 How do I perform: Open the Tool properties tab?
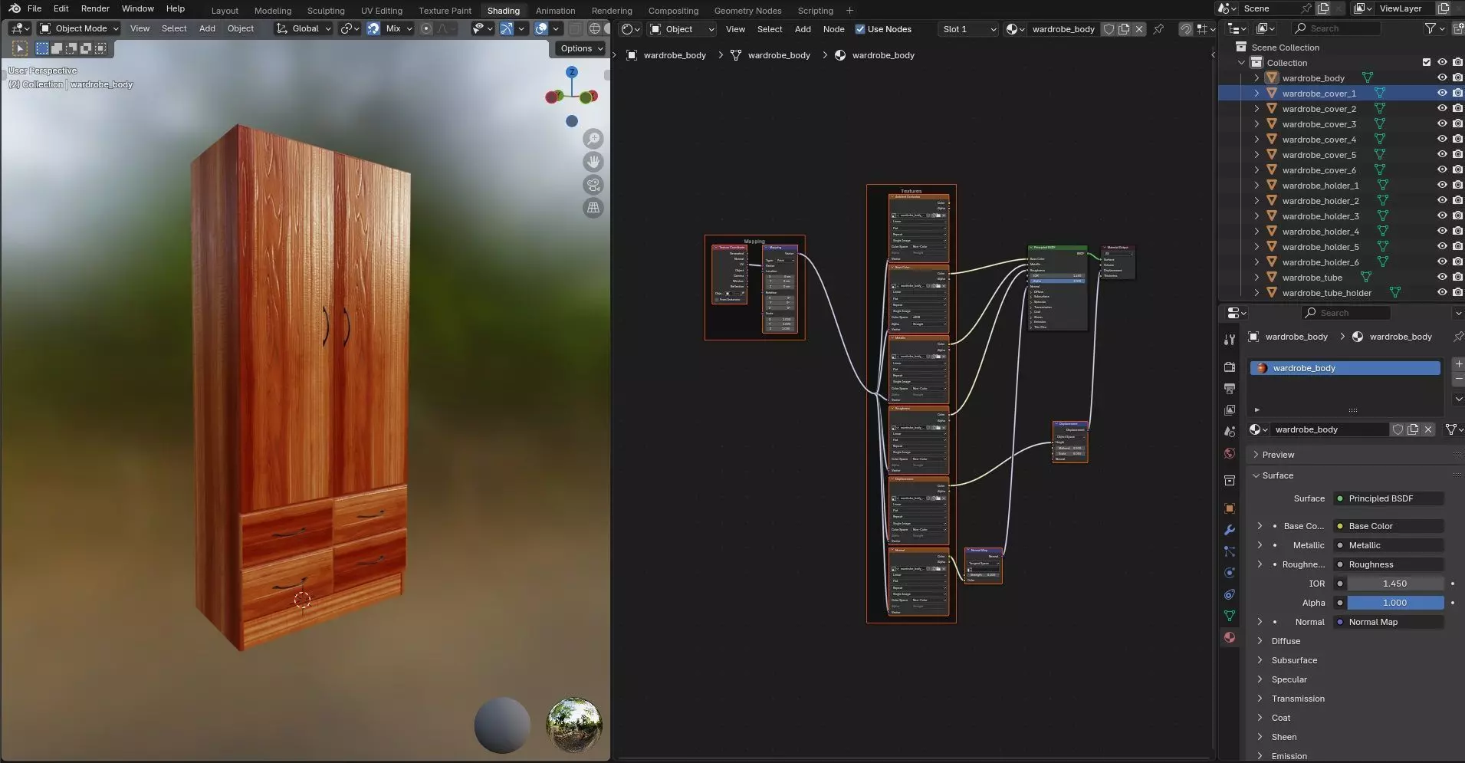[x=1230, y=339]
